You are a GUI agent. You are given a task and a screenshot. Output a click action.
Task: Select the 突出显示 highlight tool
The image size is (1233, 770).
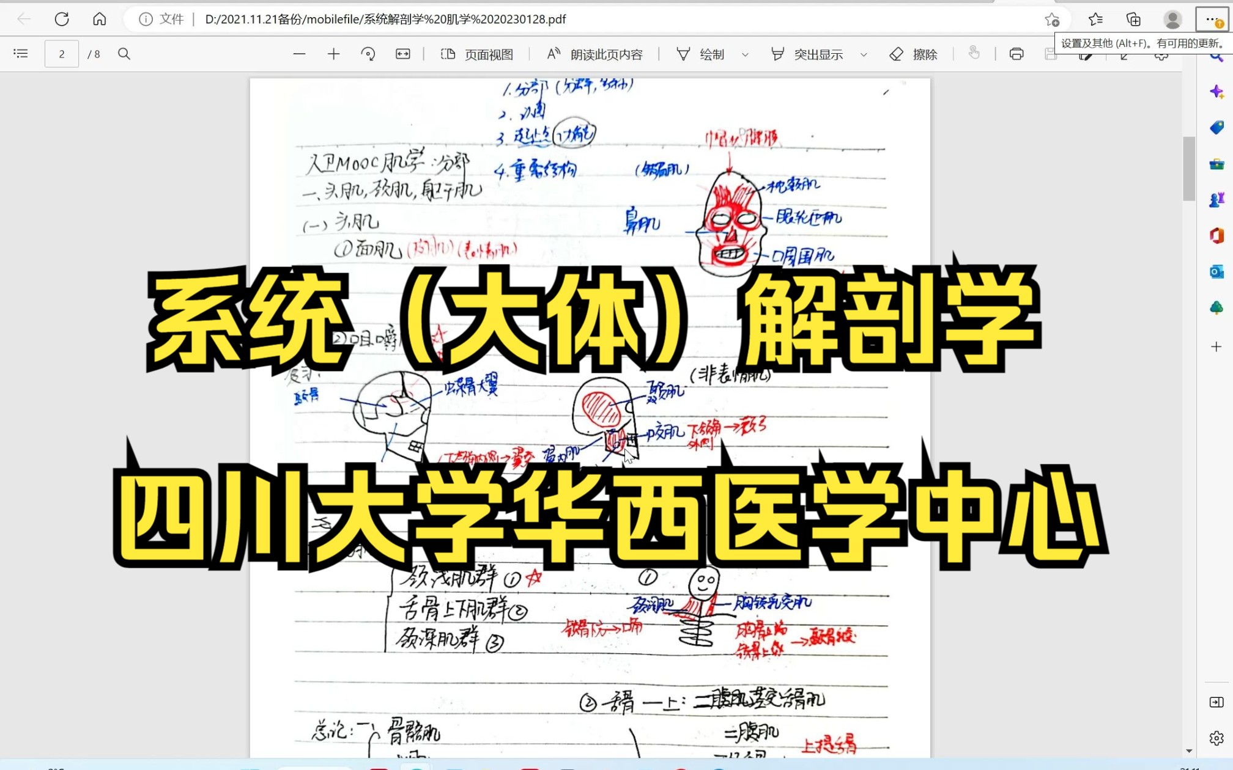tap(807, 54)
